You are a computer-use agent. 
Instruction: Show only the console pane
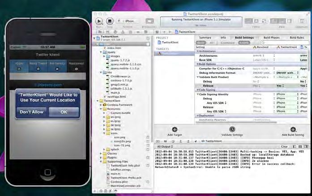coord(306,146)
